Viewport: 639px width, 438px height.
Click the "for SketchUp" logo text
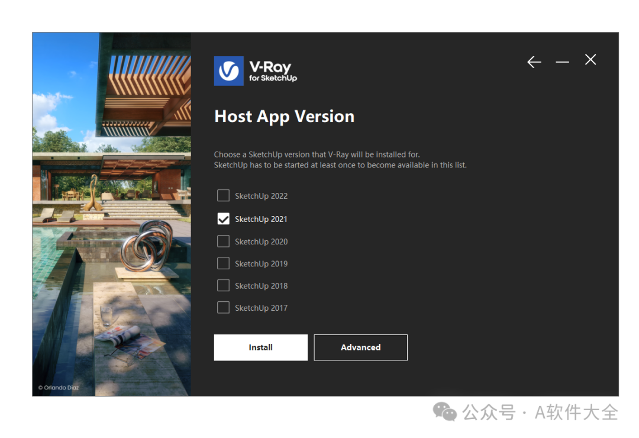(273, 78)
